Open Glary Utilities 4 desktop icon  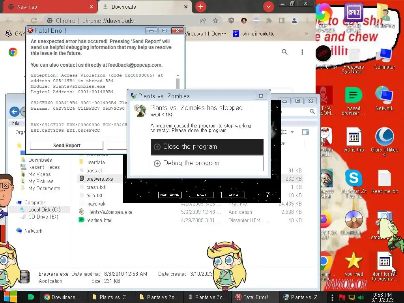coord(384,142)
